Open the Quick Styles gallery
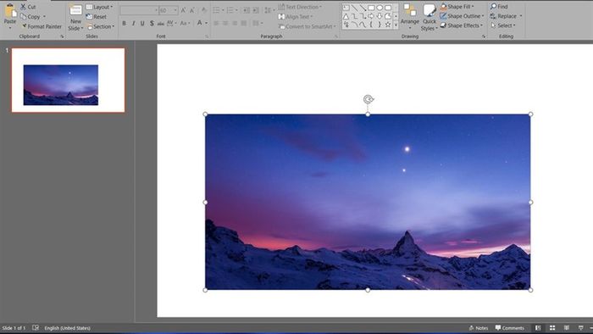 point(430,18)
